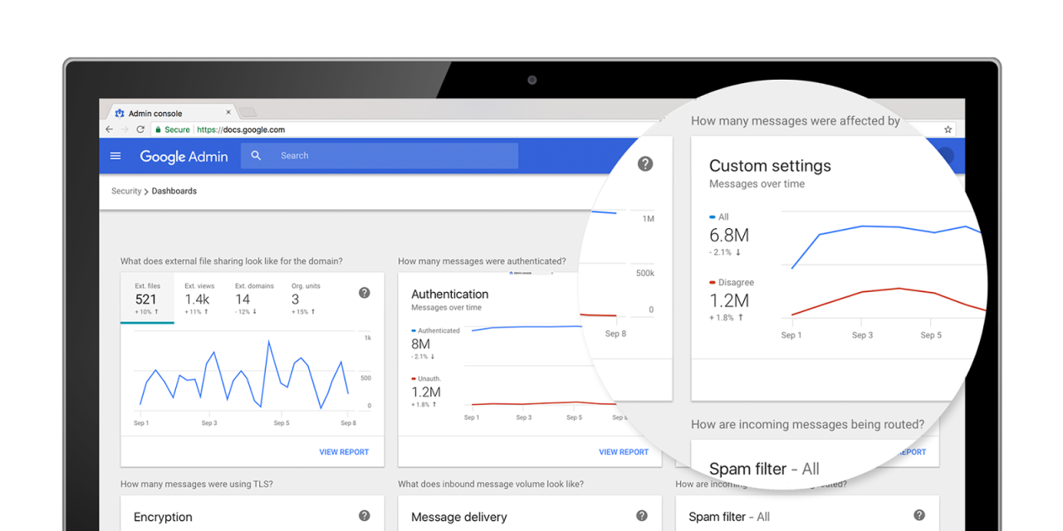Open View Report for Authentication card
1063x531 pixels.
(x=623, y=452)
